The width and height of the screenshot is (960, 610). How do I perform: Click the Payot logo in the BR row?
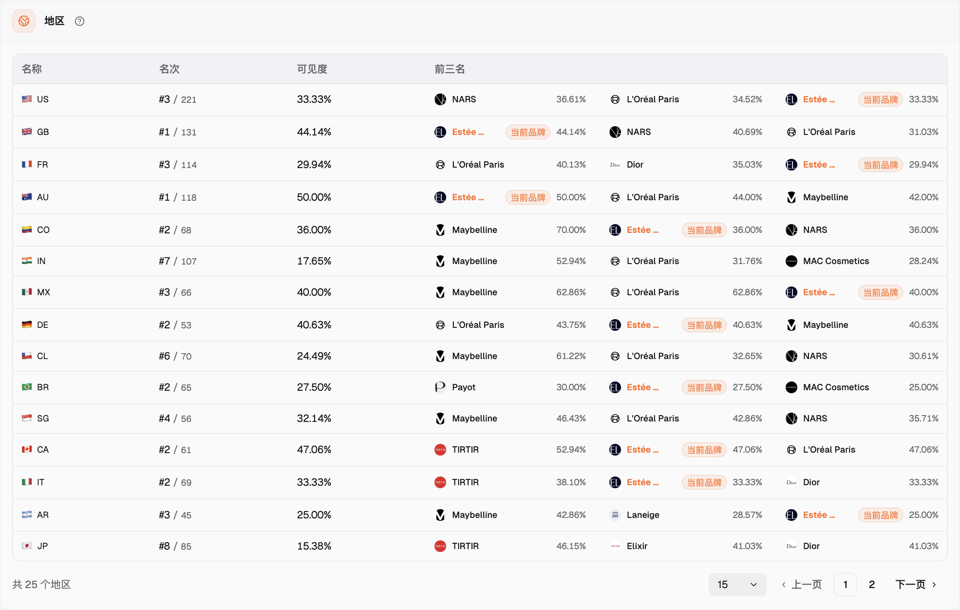click(x=440, y=387)
